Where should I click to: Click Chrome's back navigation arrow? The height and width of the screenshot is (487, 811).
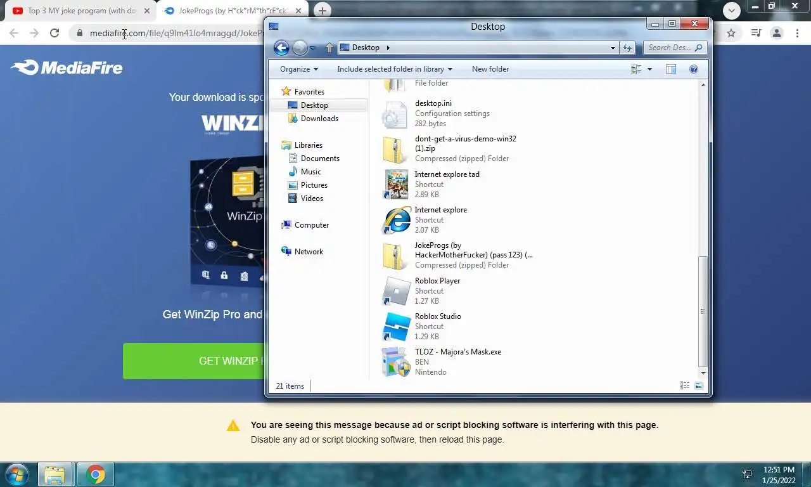point(14,33)
